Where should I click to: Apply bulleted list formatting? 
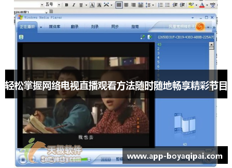(x=168, y=5)
